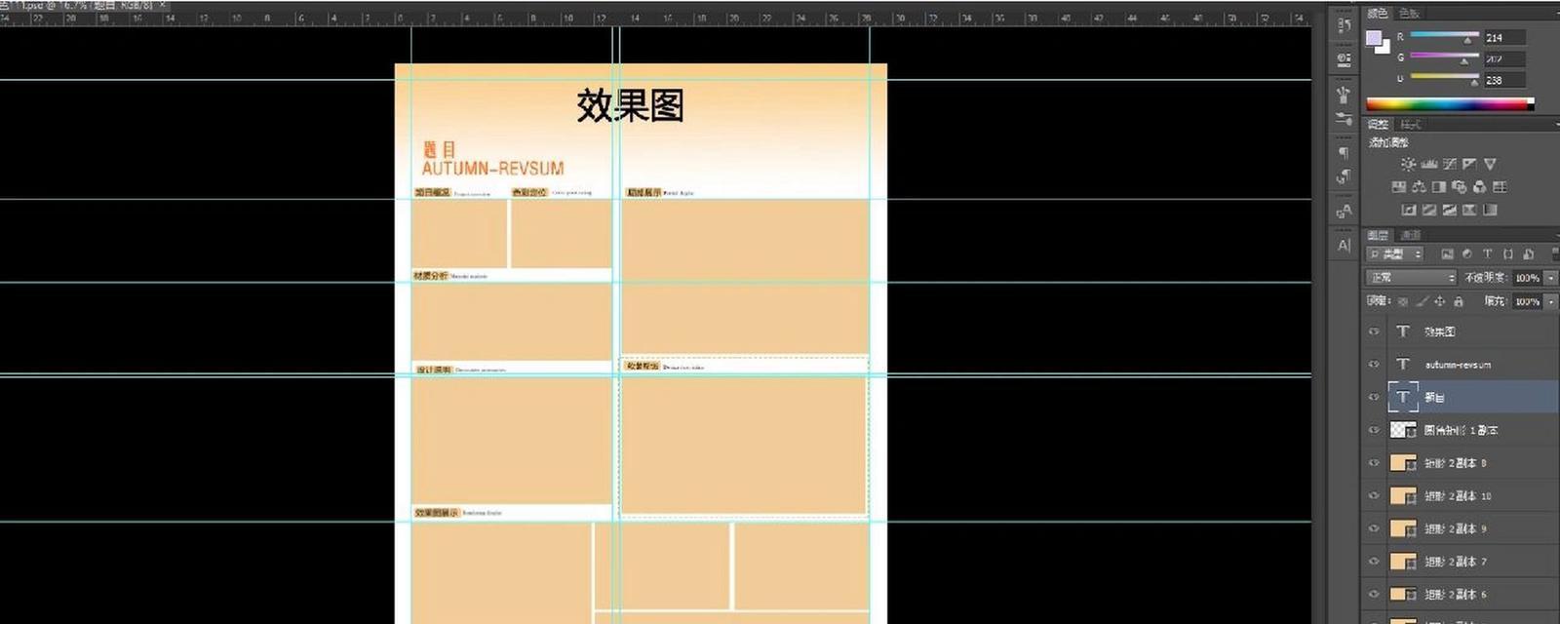The width and height of the screenshot is (1560, 624).
Task: Add a Threshold adjustment
Action: [1449, 210]
